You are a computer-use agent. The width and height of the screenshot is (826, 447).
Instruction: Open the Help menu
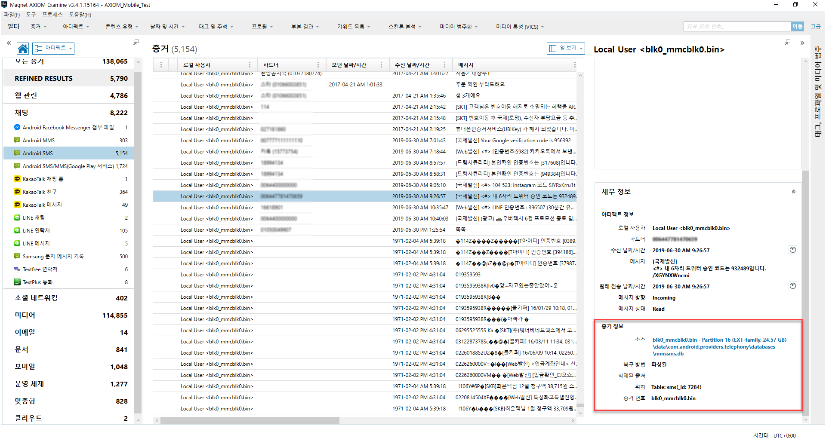click(x=80, y=15)
